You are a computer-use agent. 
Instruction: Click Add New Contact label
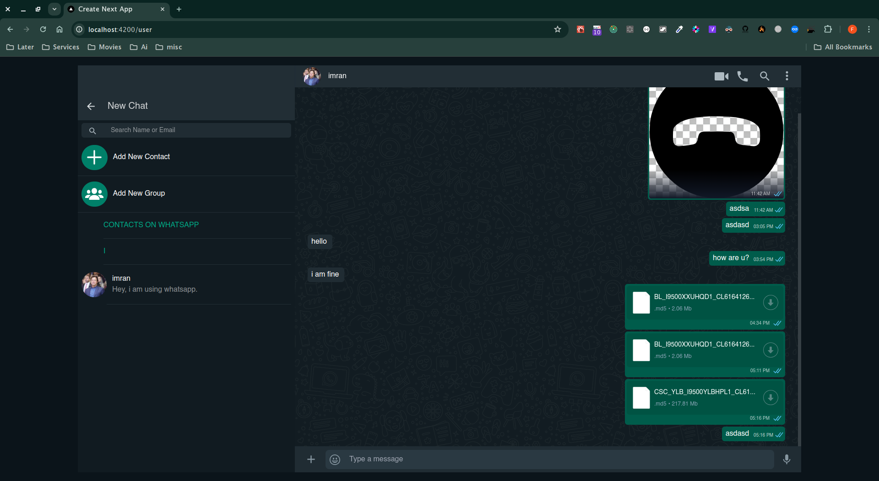[x=141, y=156]
